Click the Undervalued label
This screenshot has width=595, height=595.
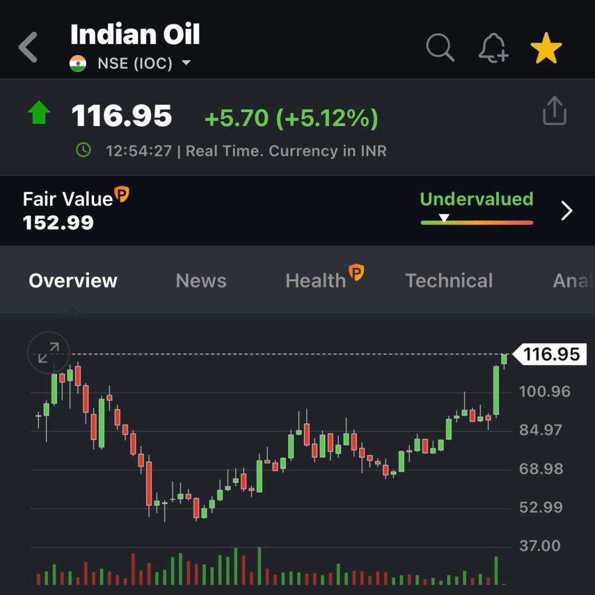point(476,199)
